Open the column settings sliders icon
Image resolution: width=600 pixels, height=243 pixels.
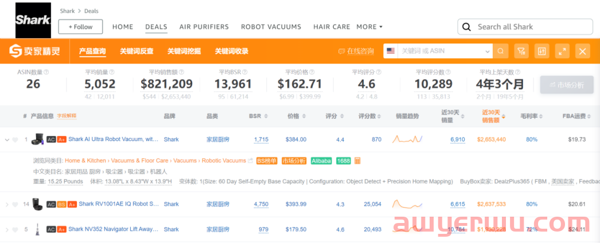(541, 51)
